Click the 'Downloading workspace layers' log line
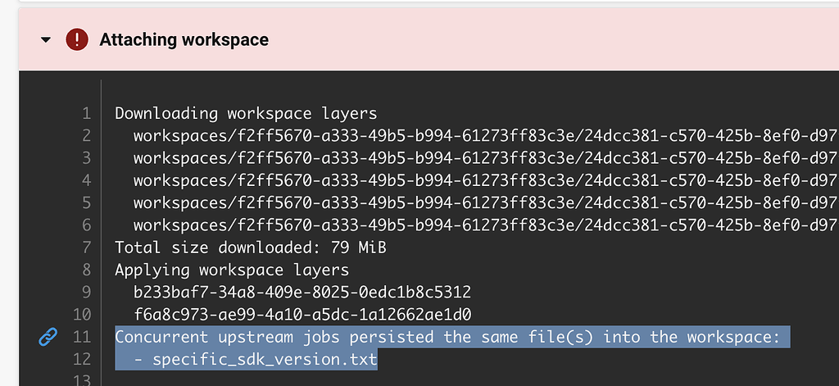Image resolution: width=839 pixels, height=386 pixels. [246, 113]
